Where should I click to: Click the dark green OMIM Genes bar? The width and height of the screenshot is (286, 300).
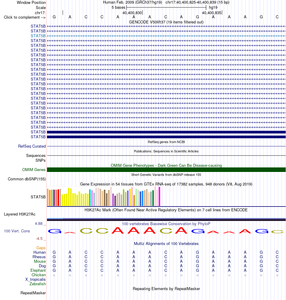166,170
